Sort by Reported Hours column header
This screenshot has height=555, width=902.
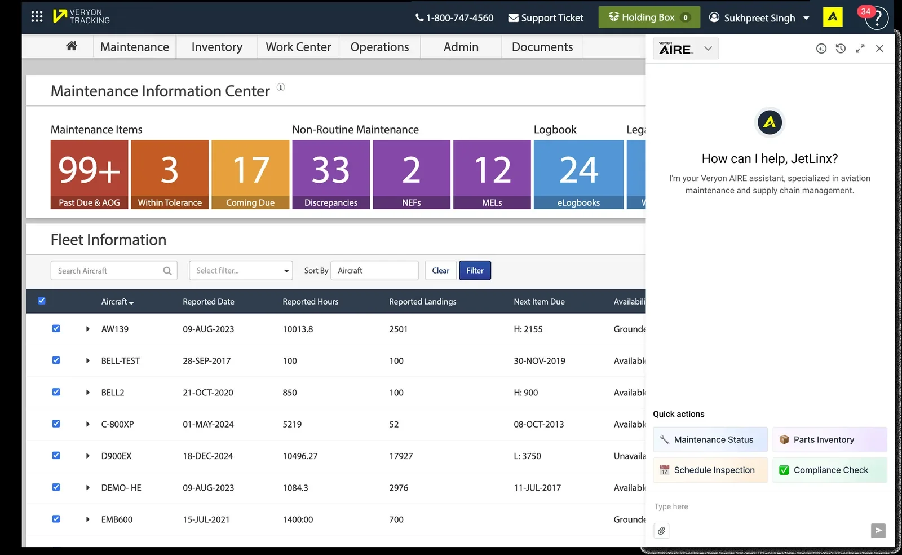coord(311,302)
